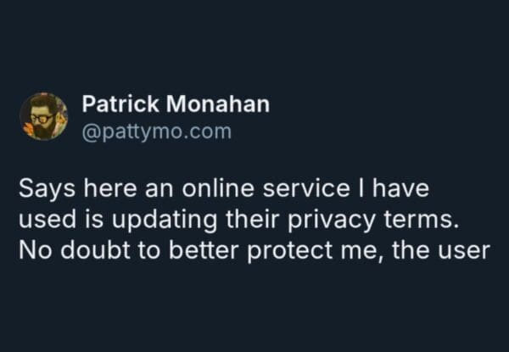The image size is (509, 352).
Task: Click the @pattymo.com handle
Action: coord(156,132)
